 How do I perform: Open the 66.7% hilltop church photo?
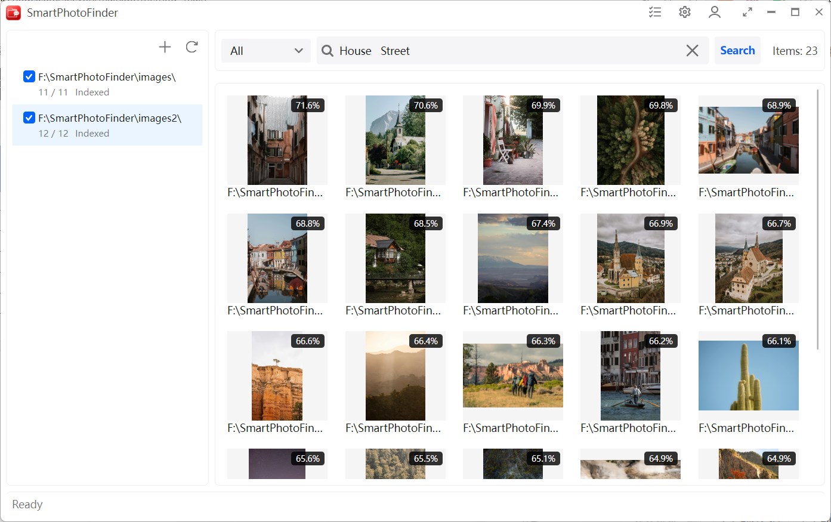point(749,258)
